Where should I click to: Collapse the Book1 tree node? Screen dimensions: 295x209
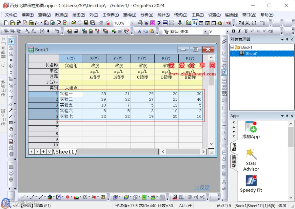(x=232, y=47)
